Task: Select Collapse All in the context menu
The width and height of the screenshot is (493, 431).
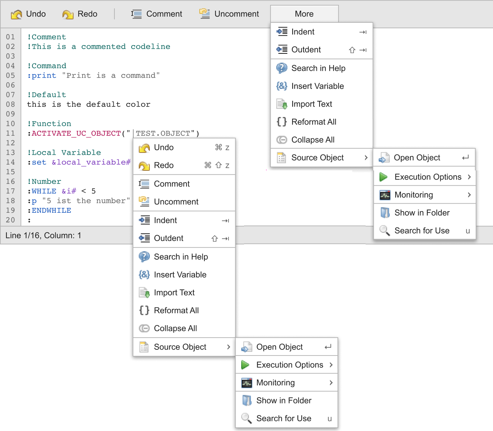Action: [x=175, y=328]
